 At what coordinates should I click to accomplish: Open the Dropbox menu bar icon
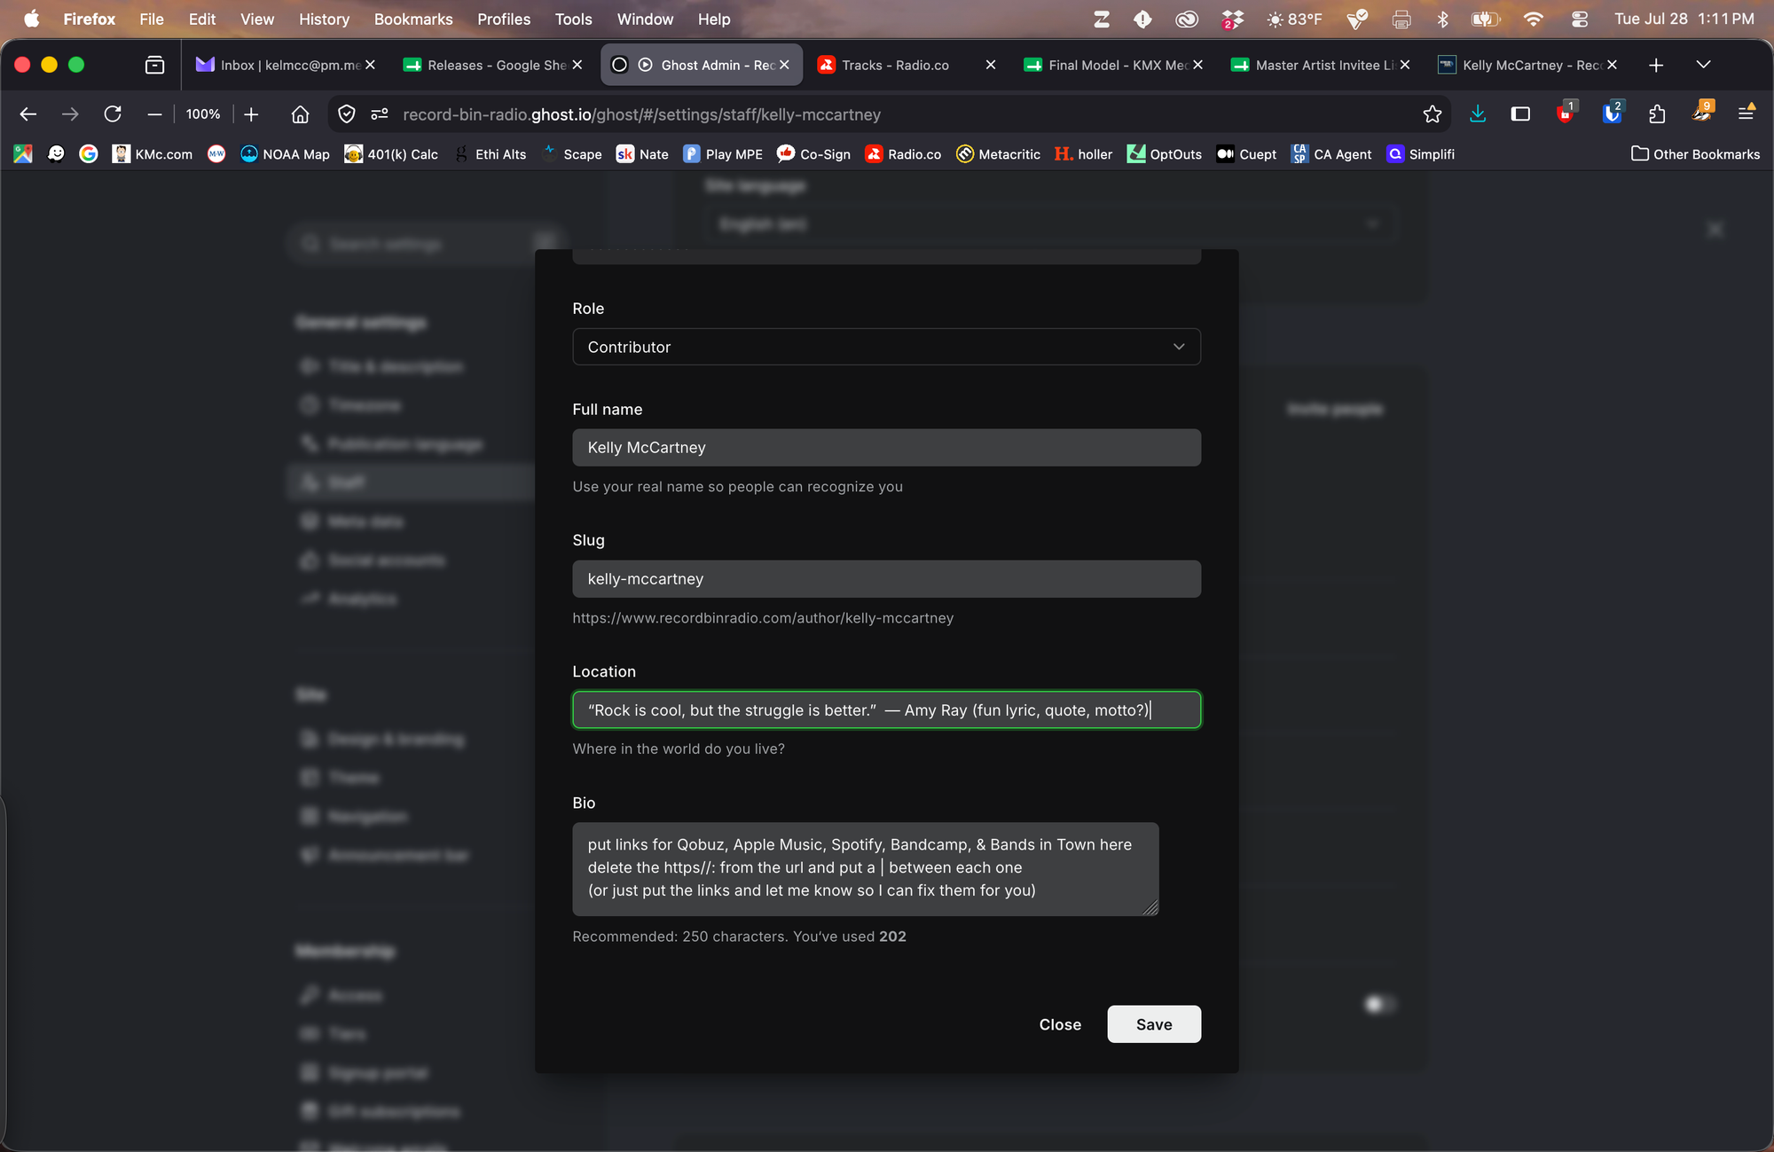pyautogui.click(x=1232, y=19)
